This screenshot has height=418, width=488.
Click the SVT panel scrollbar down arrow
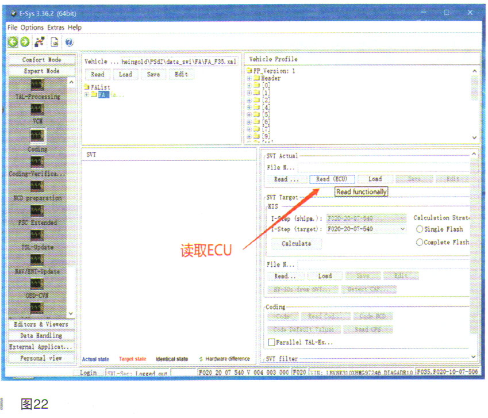[474, 356]
